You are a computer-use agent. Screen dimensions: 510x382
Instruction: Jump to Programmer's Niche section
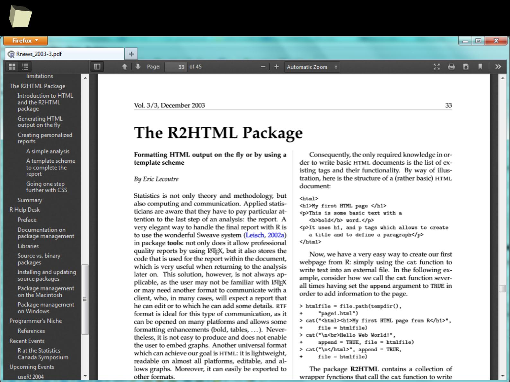(36, 321)
